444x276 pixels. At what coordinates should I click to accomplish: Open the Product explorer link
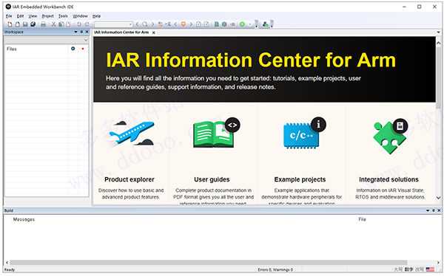point(129,179)
